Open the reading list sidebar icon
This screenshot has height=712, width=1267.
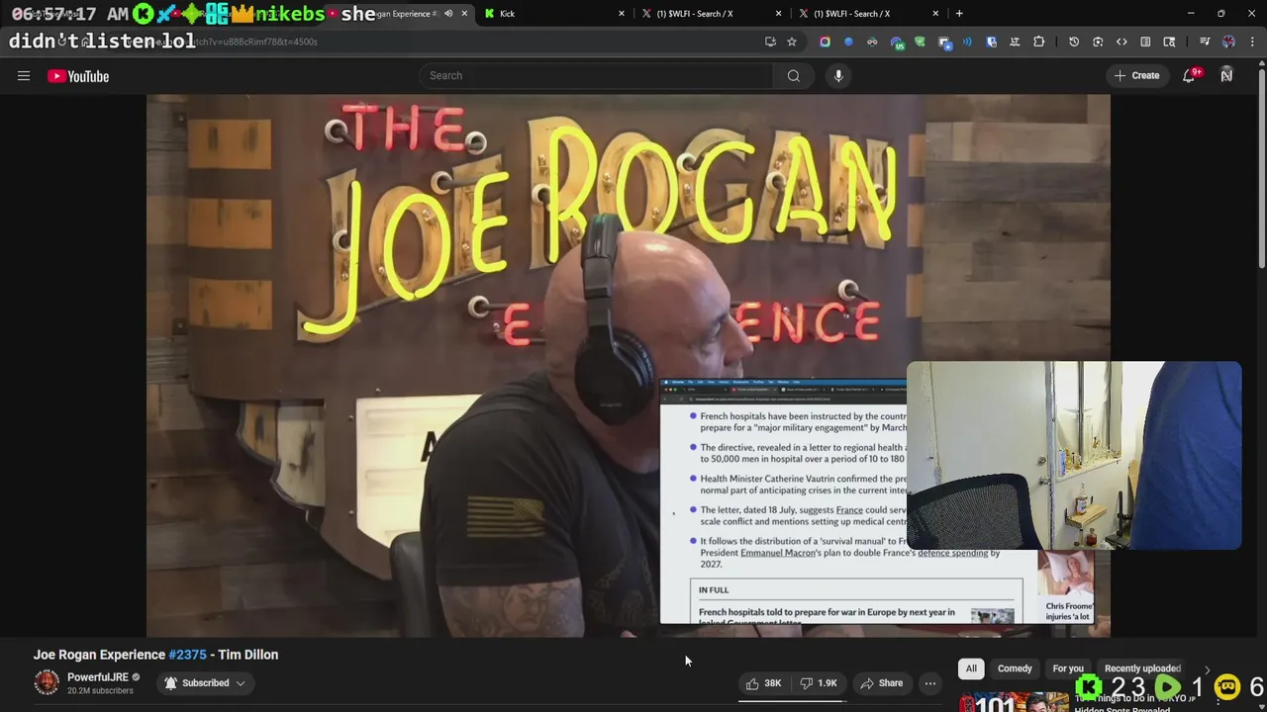[1145, 42]
